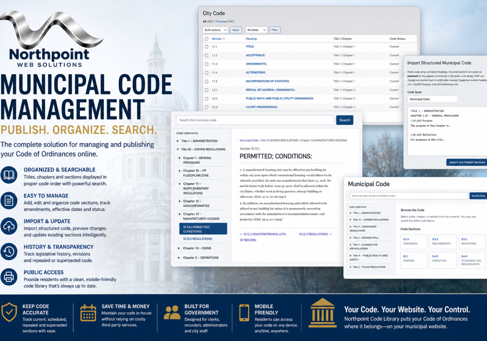Check the box for section 1.1.2 ACCEPTANCE

[206, 55]
